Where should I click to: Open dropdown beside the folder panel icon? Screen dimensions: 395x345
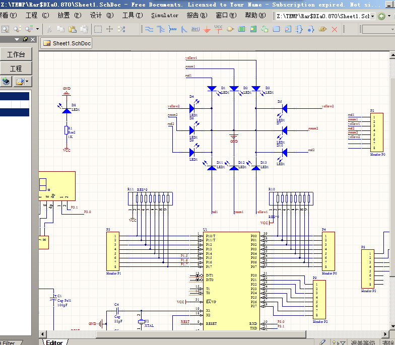[27, 81]
